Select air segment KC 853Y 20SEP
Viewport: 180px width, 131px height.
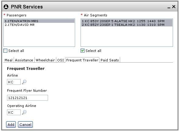pos(127,21)
